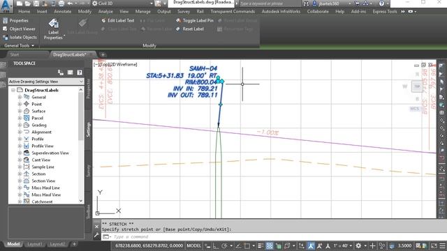Expand the Profile View settings tree node
This screenshot has width=447, height=251.
[x=20, y=146]
